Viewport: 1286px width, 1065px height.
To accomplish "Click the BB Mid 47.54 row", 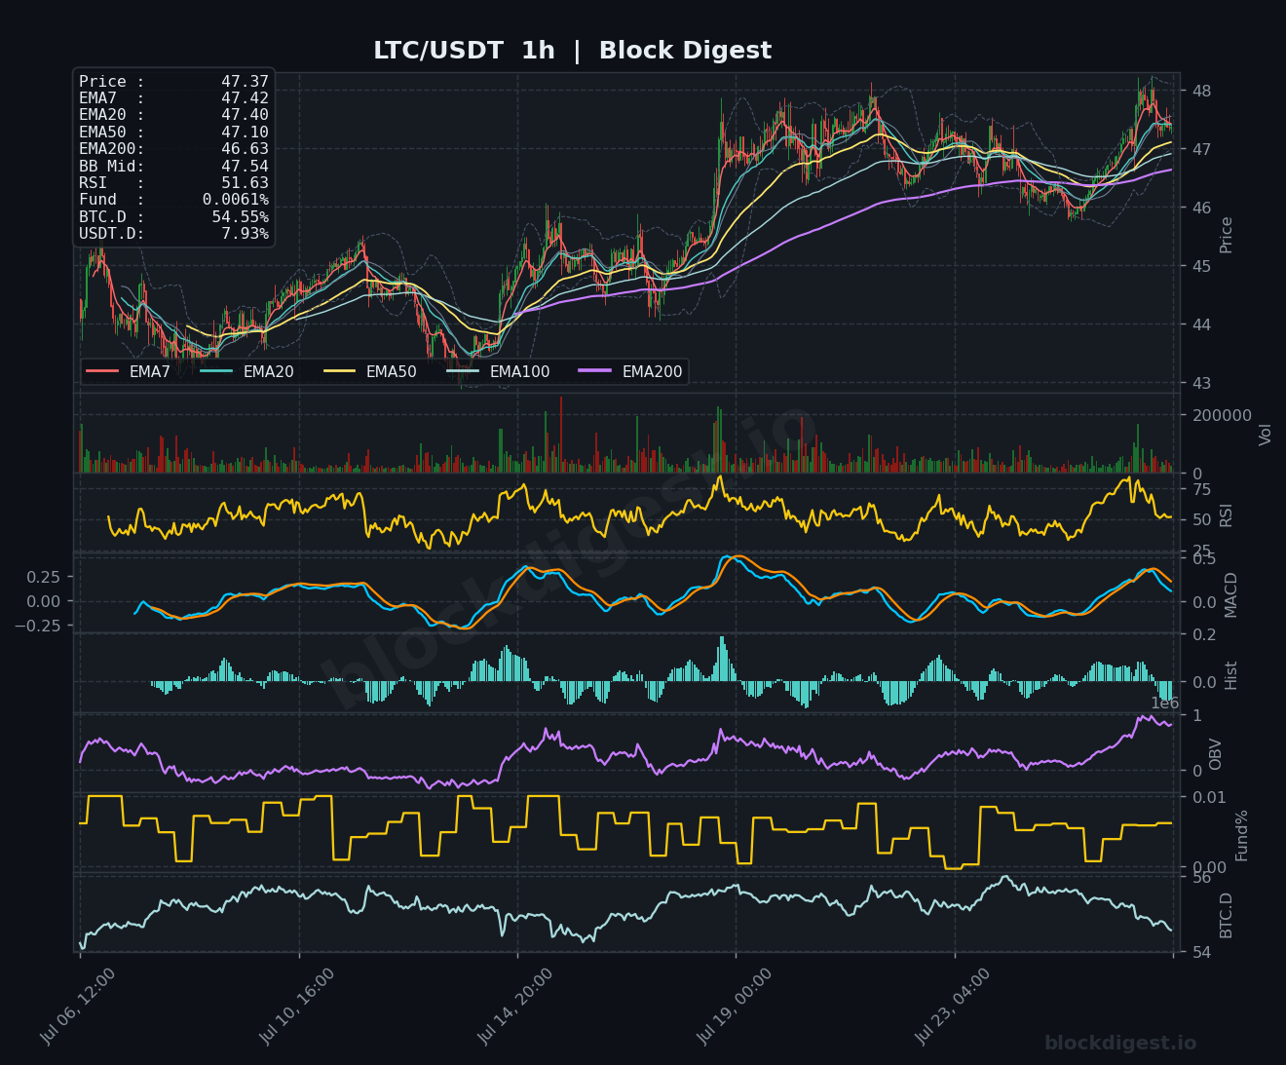I will click(x=173, y=166).
